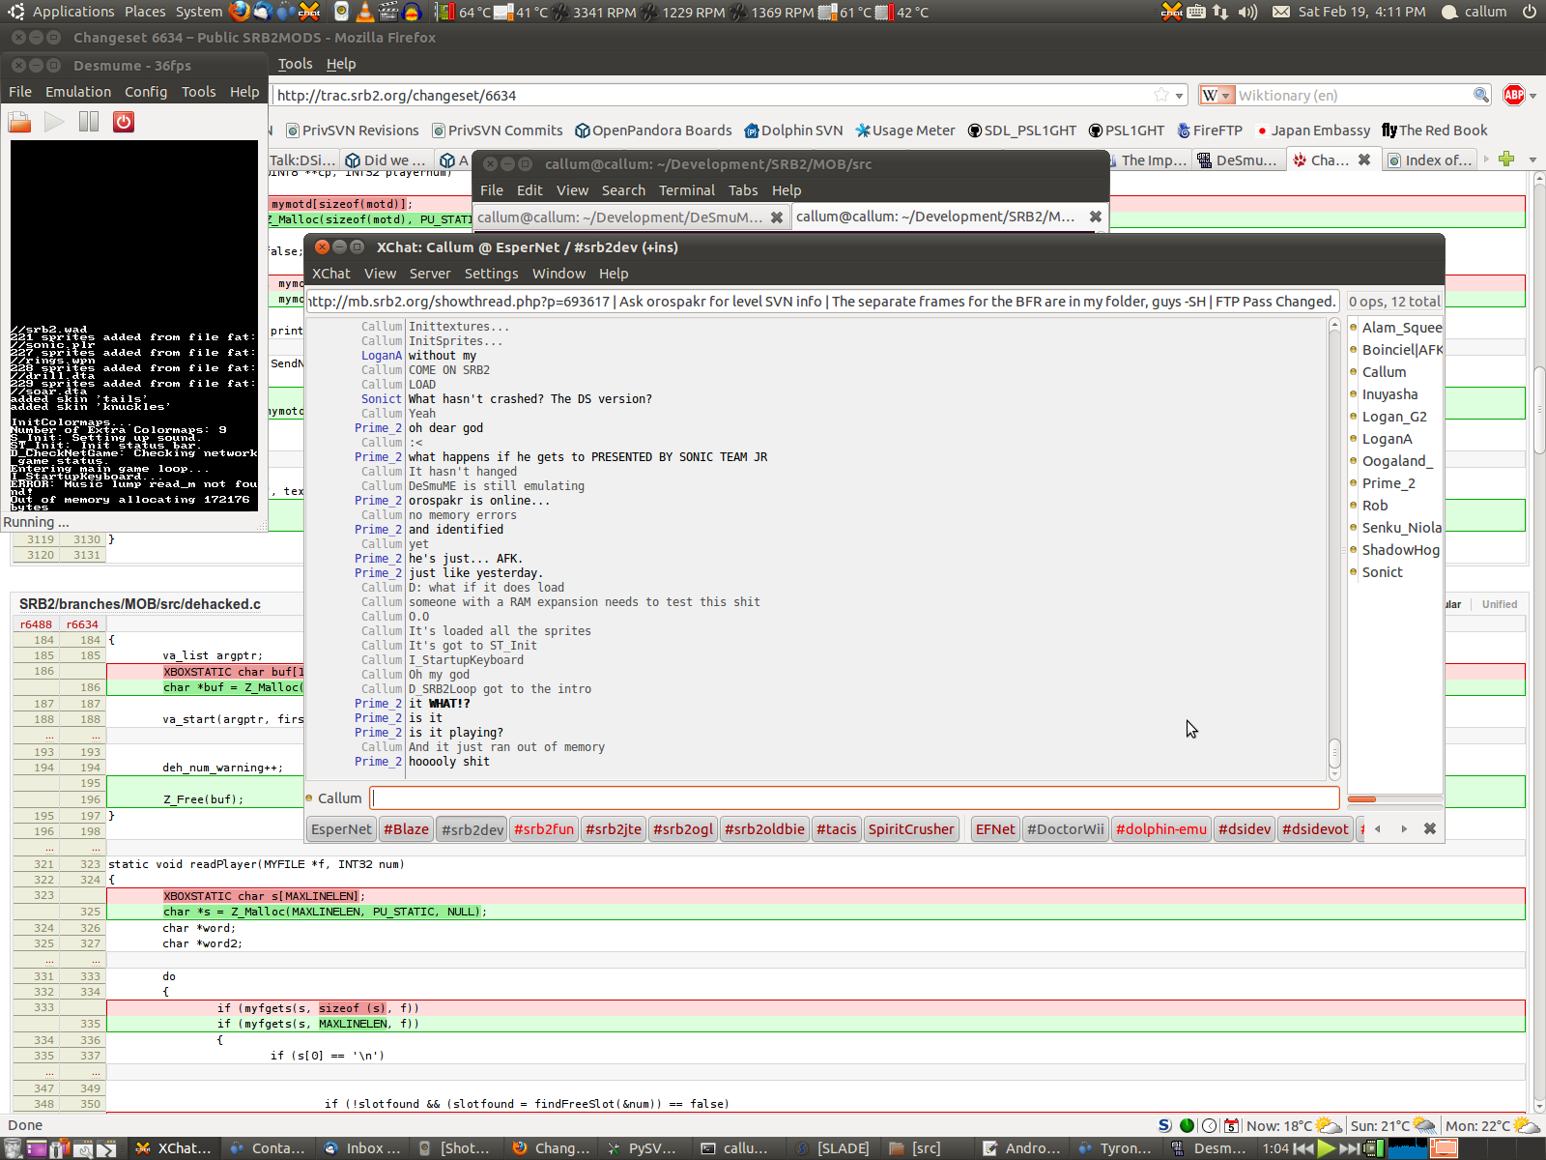Open Settings menu in XChat
The width and height of the screenshot is (1546, 1160).
point(491,274)
